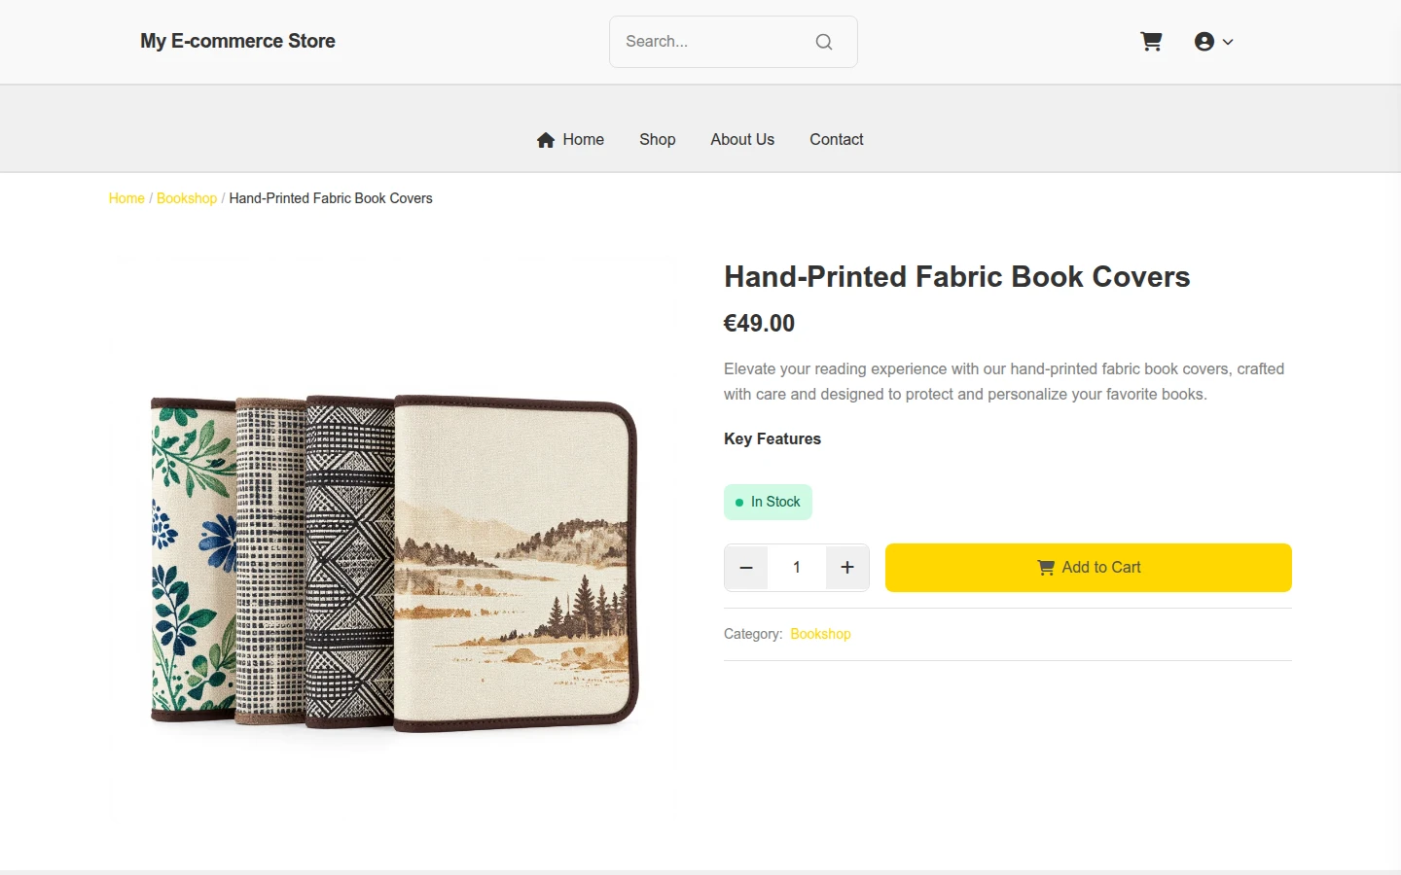
Task: Expand the account dropdown chevron
Action: 1228,42
